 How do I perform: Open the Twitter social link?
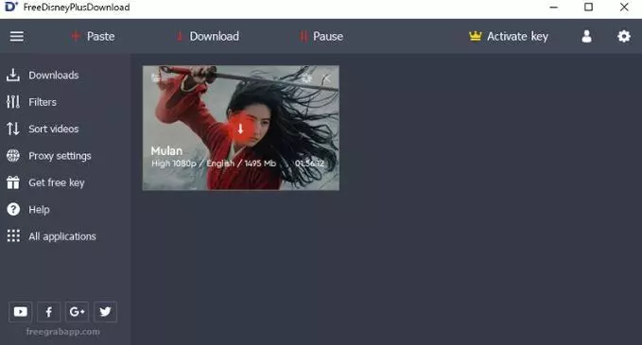click(x=105, y=312)
